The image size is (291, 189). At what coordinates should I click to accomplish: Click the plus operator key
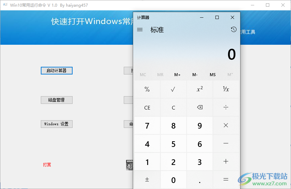pos(226,162)
